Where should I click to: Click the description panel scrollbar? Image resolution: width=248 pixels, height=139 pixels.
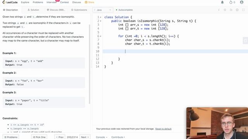(x=90, y=64)
